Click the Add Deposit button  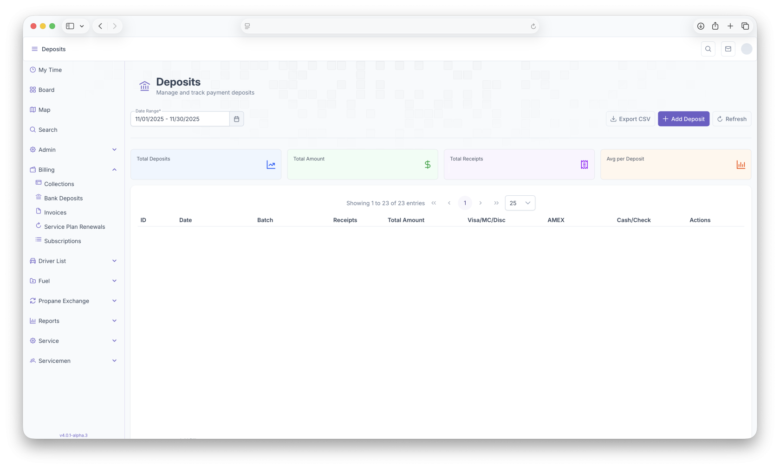(683, 119)
